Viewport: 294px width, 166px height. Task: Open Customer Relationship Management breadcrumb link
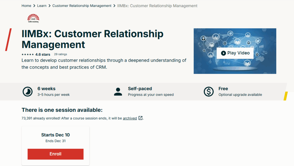tap(82, 5)
